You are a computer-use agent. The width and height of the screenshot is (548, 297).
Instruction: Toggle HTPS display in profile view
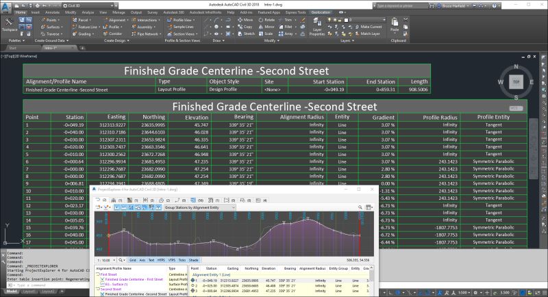click(161, 260)
